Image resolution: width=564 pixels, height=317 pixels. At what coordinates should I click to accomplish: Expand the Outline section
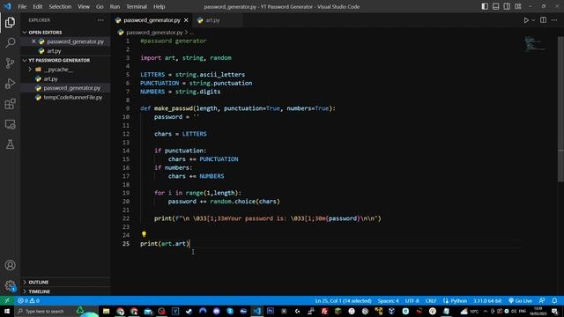(65, 282)
